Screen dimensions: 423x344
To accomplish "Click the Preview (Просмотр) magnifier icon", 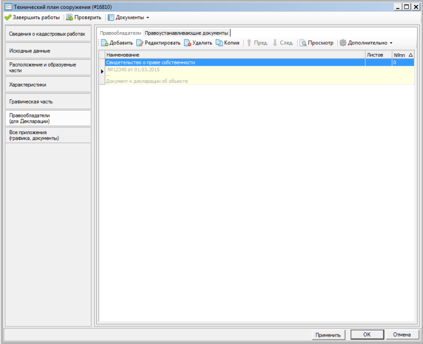I will [x=304, y=43].
